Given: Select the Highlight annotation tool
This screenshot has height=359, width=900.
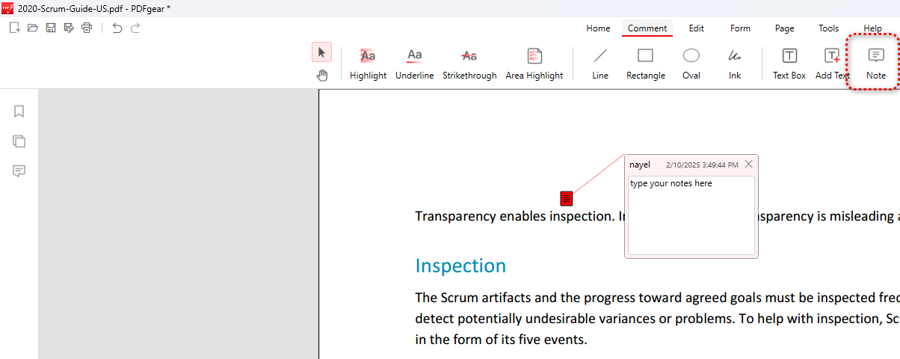Looking at the screenshot, I should [368, 63].
